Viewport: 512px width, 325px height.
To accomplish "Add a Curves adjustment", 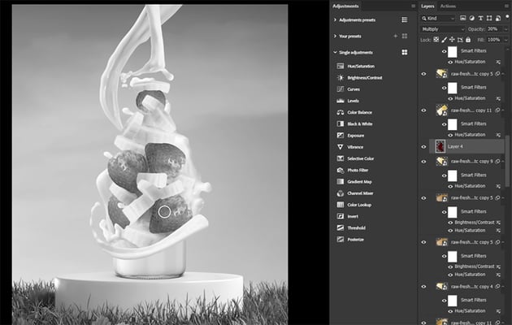I will tap(348, 89).
